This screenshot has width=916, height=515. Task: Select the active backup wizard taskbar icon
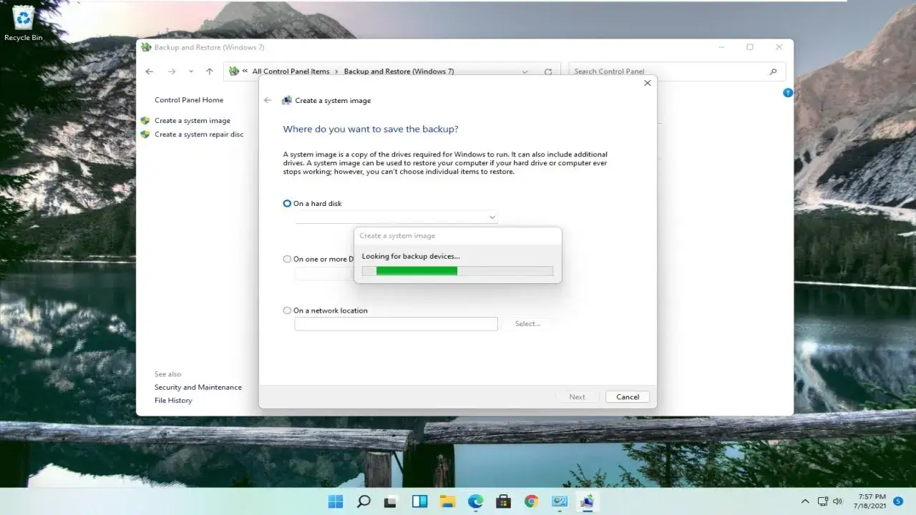(x=588, y=501)
